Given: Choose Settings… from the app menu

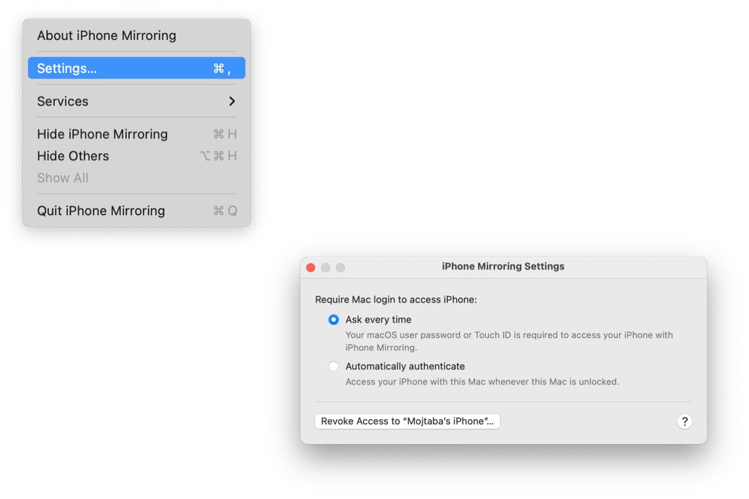Looking at the screenshot, I should pos(136,68).
